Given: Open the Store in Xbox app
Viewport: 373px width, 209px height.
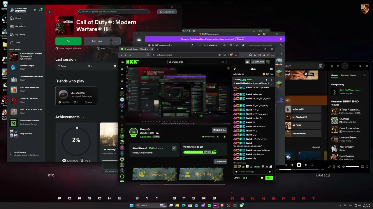Looking at the screenshot, I should 26,42.
